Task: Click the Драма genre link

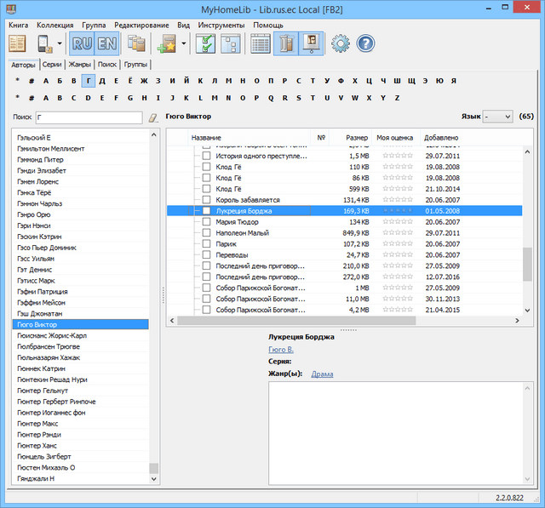Action: (x=323, y=374)
